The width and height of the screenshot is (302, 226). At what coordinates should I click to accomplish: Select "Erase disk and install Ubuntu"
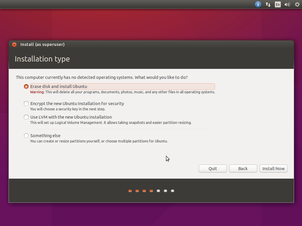[x=26, y=86]
